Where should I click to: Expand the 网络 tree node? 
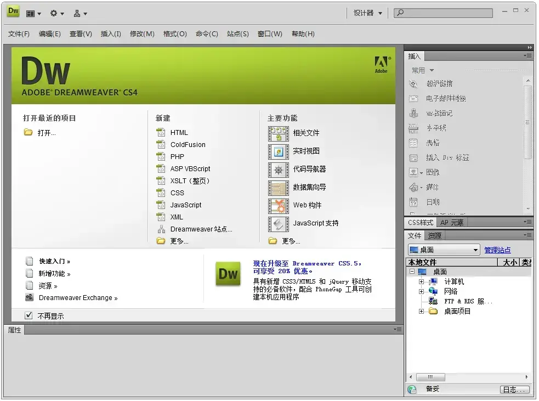pyautogui.click(x=421, y=291)
